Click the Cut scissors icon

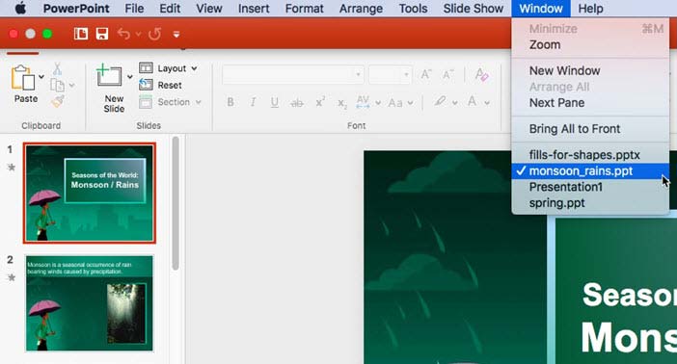(57, 68)
